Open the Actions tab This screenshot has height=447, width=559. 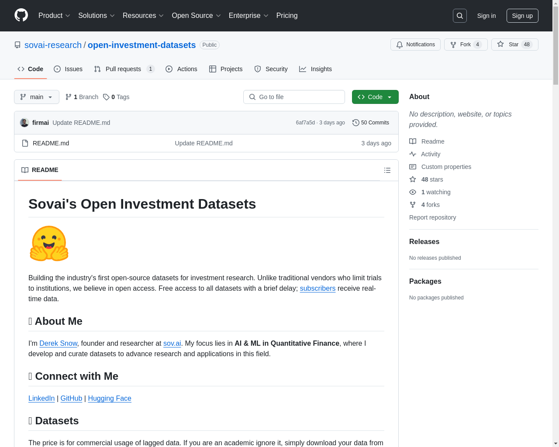pyautogui.click(x=182, y=69)
